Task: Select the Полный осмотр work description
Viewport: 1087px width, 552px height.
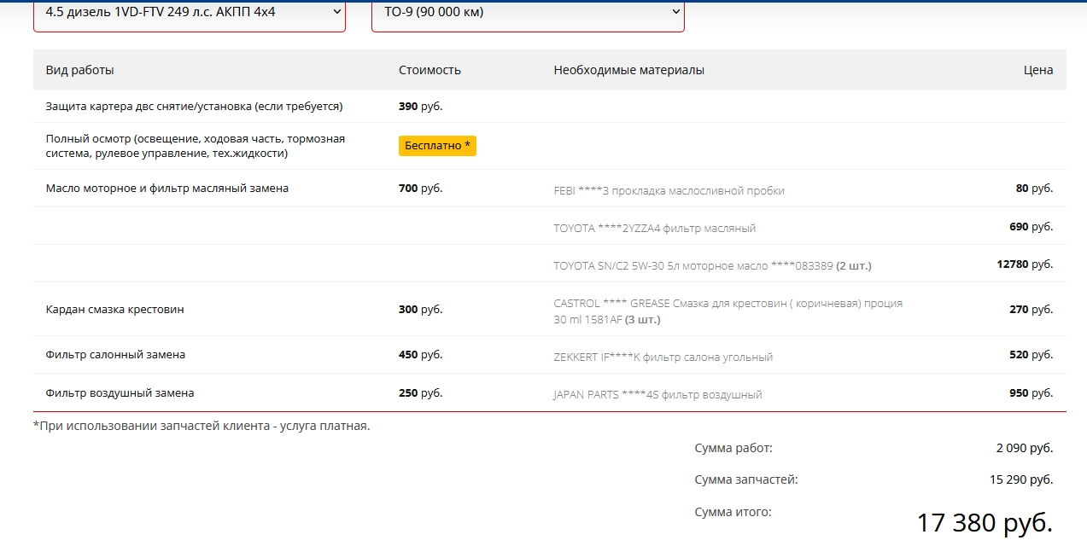Action: pos(196,146)
